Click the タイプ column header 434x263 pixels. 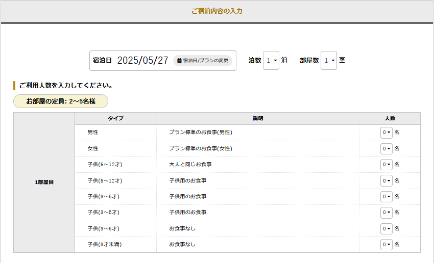(116, 118)
